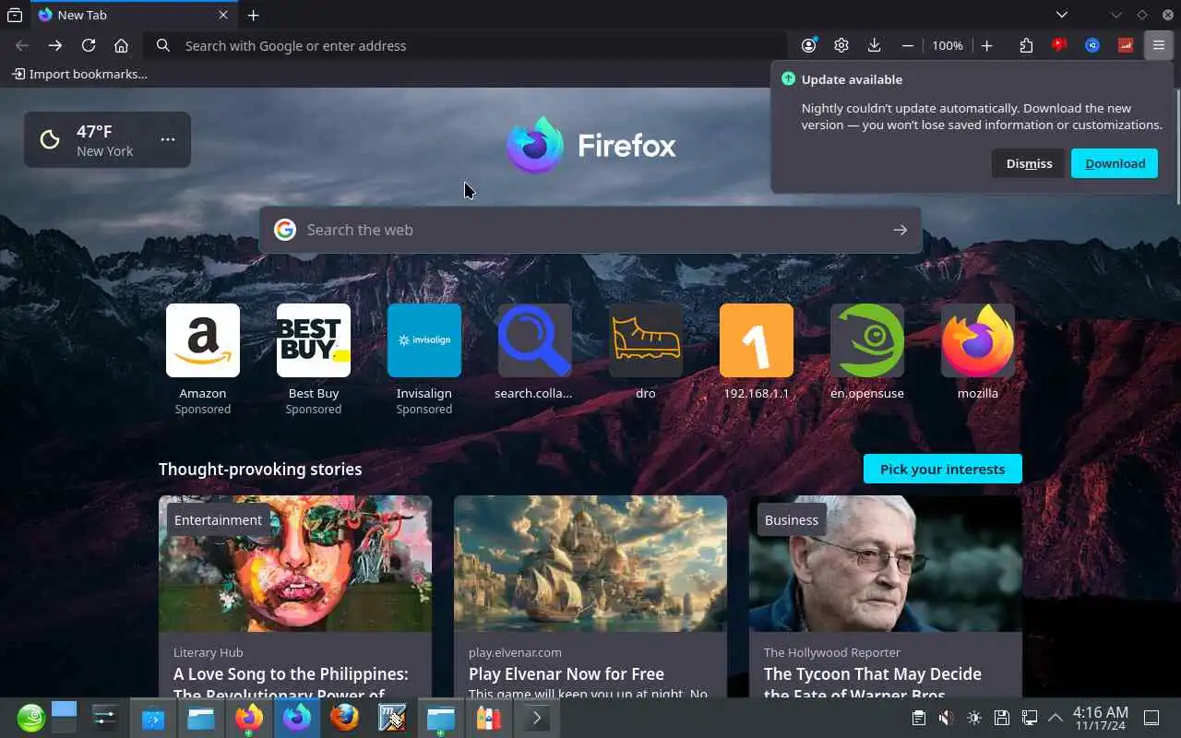Viewport: 1181px width, 738px height.
Task: Click the blue round IQ extension icon
Action: (1092, 45)
